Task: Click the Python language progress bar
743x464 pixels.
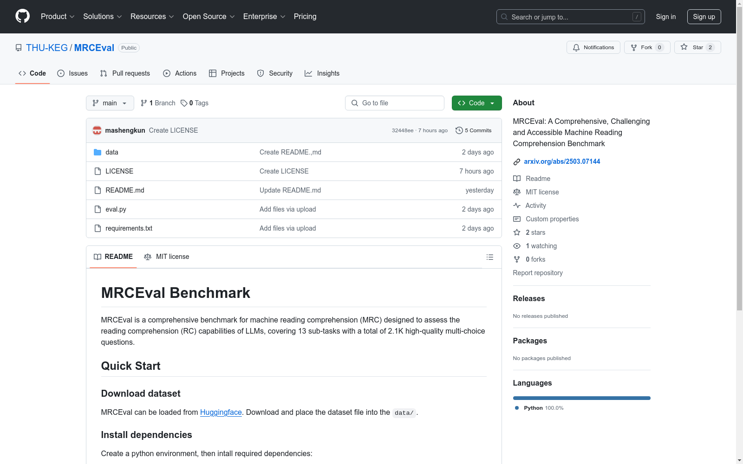Action: (x=582, y=398)
